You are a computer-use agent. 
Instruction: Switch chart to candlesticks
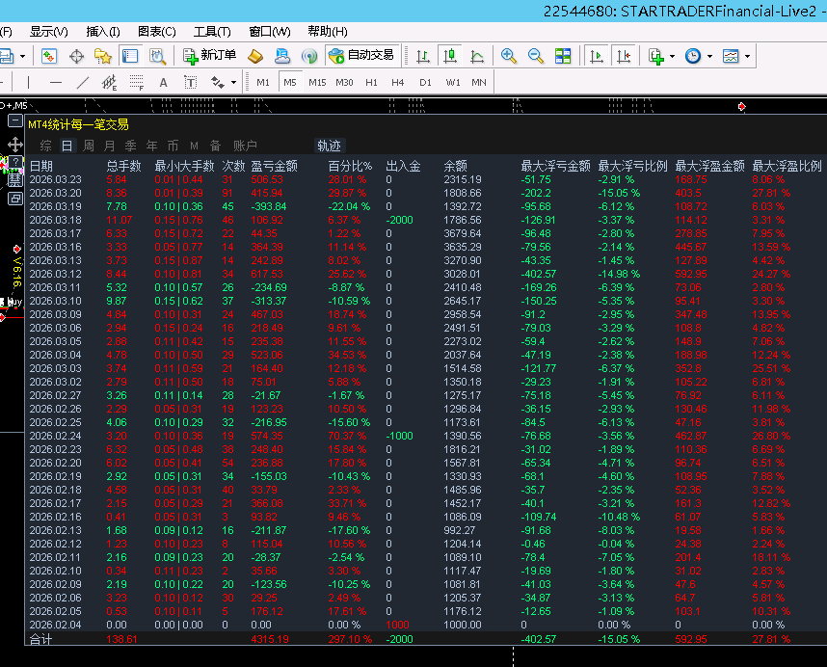click(x=450, y=56)
